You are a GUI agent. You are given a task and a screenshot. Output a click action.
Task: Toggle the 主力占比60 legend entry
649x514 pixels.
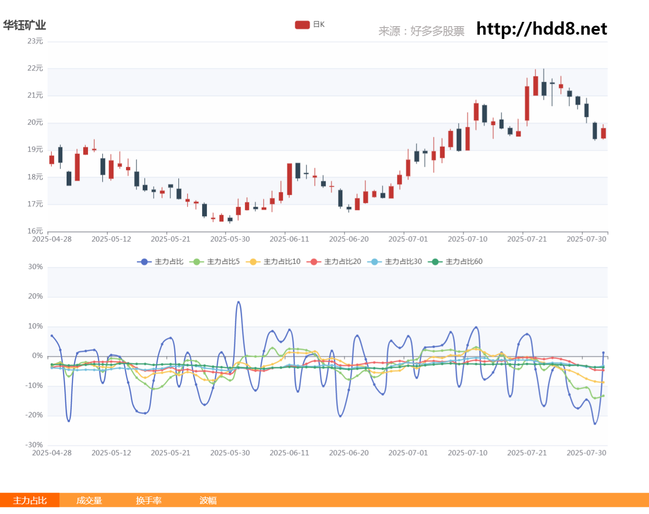coord(455,262)
